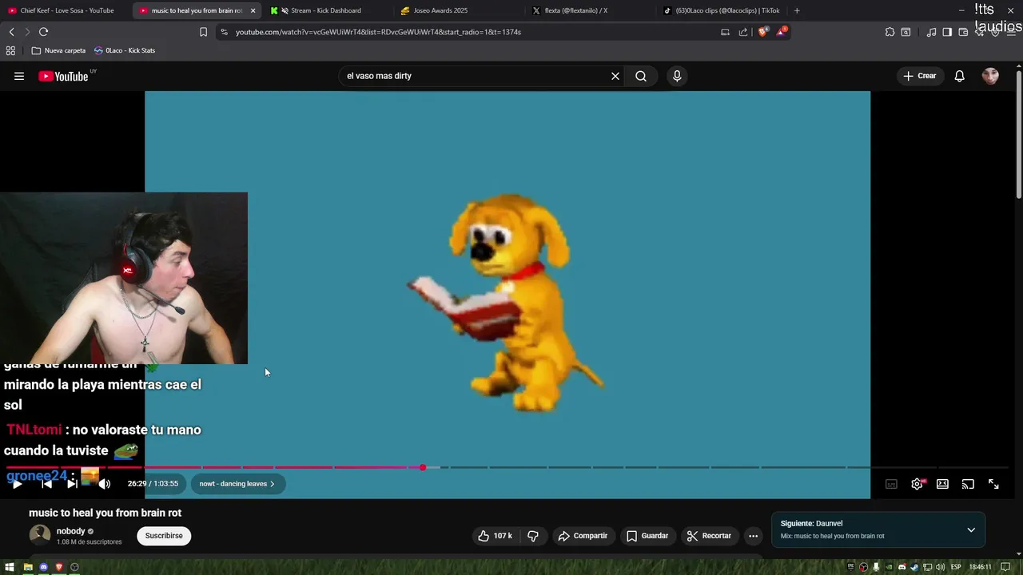Click the Crear button
This screenshot has width=1023, height=575.
(920, 76)
